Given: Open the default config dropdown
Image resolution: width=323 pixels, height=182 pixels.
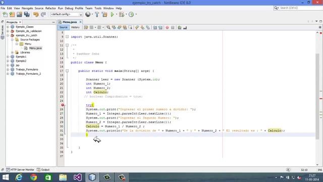Looking at the screenshot, I should click(x=66, y=14).
